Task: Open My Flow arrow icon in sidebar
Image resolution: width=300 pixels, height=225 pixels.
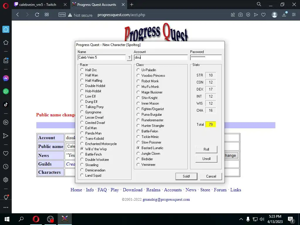Action: (6, 136)
